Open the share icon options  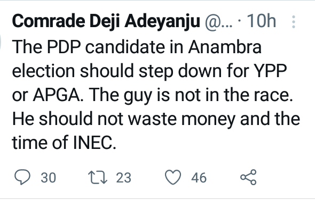click(x=248, y=177)
